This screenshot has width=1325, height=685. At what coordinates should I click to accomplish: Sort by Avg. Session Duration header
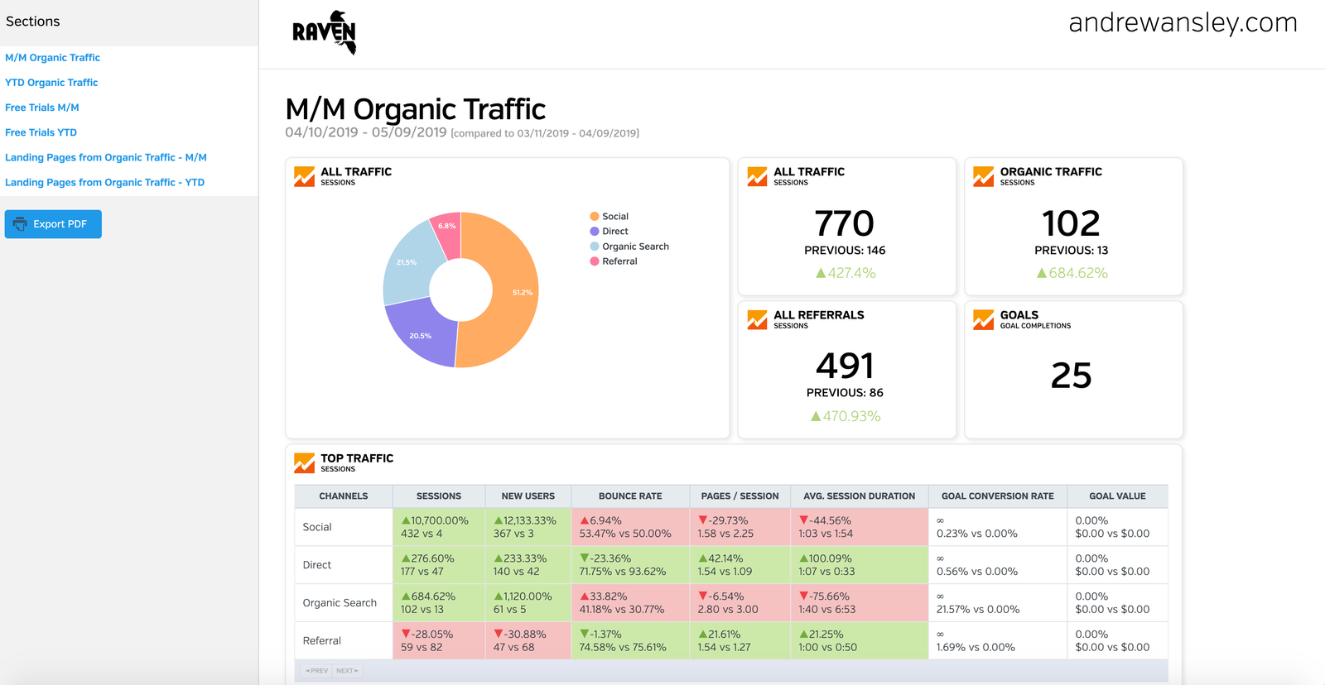click(x=860, y=496)
